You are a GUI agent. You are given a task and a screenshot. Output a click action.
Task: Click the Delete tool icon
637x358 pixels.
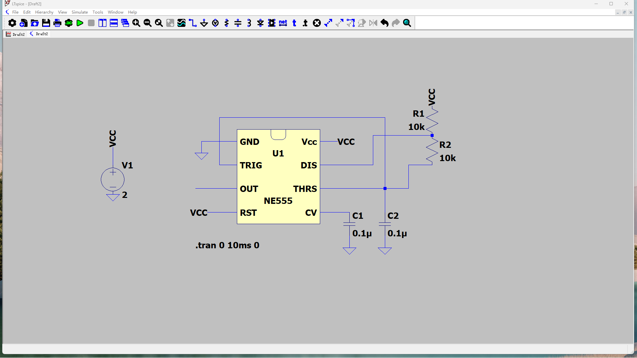pyautogui.click(x=317, y=23)
